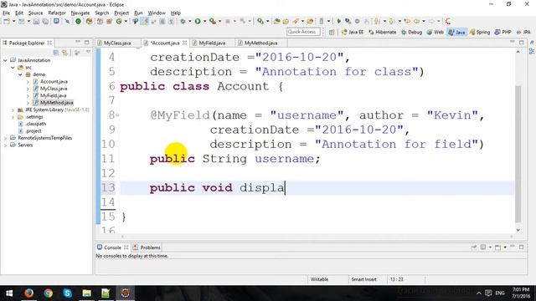Click the red Spring restart icon in the toolbar

(448, 21)
